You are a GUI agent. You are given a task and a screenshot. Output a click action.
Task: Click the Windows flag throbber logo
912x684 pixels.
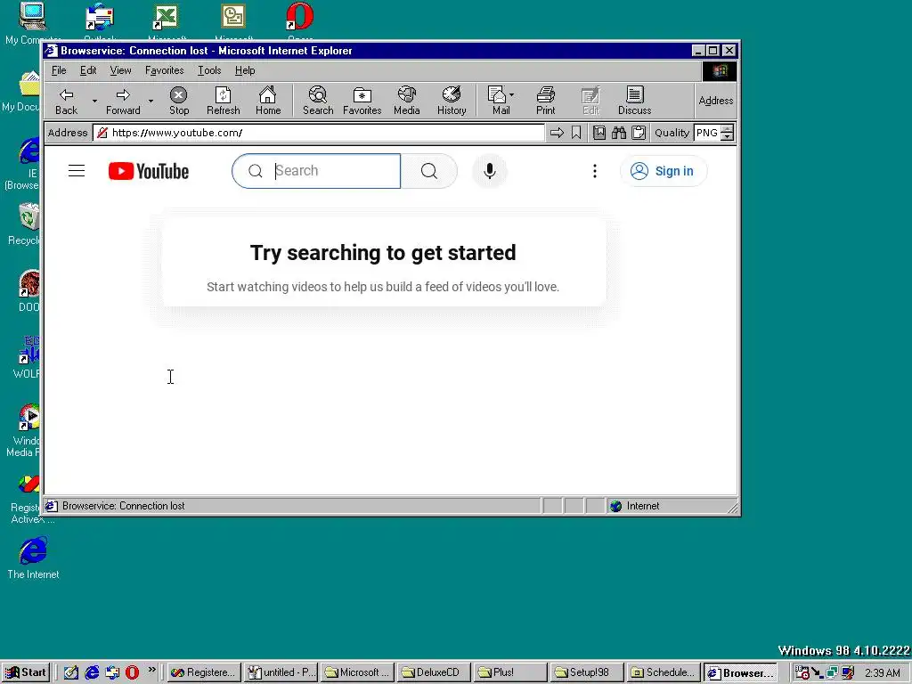(x=720, y=71)
